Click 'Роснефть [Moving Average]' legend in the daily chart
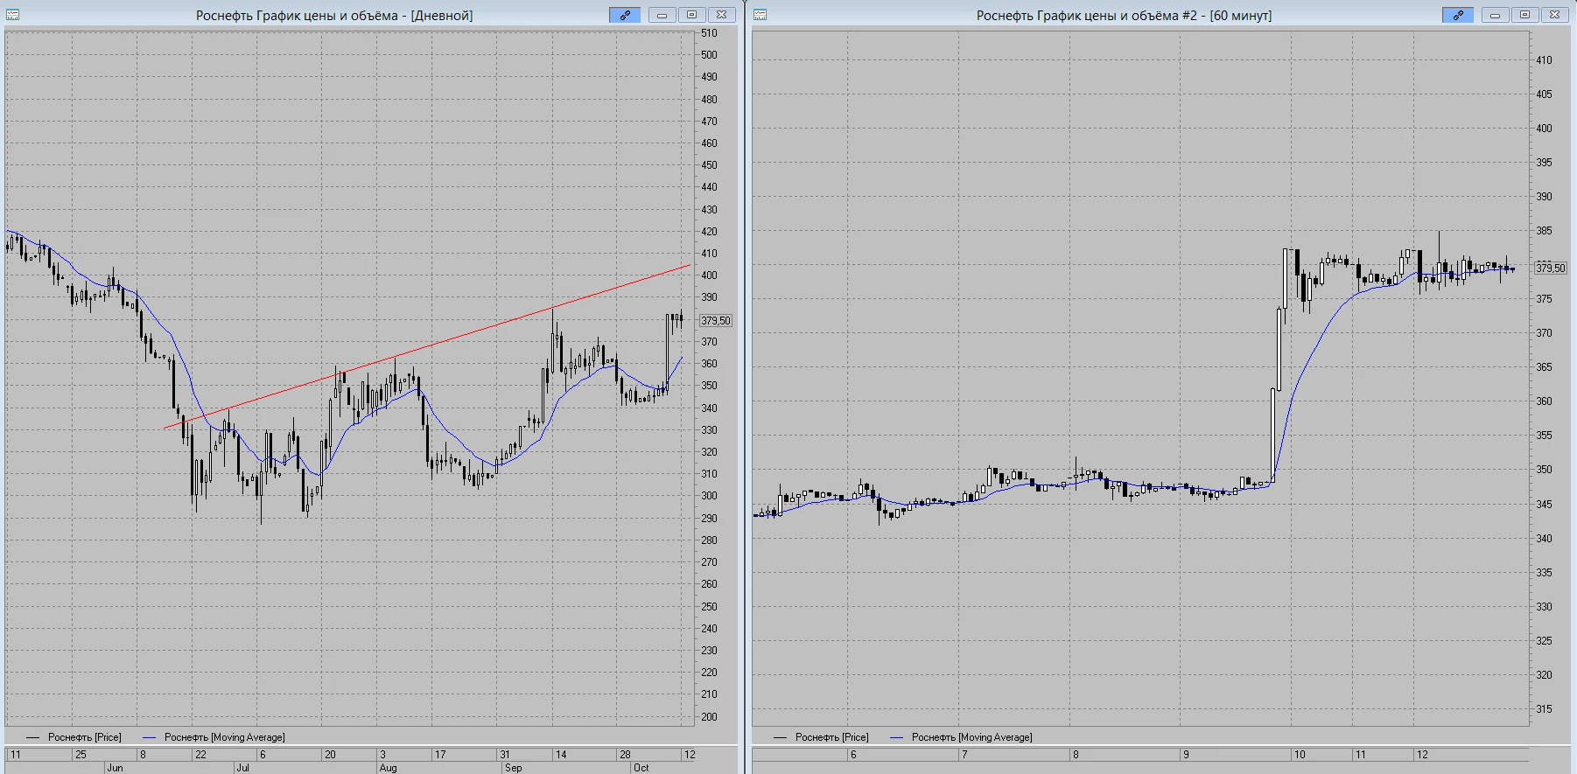Screen dimensions: 1577x774 225,737
